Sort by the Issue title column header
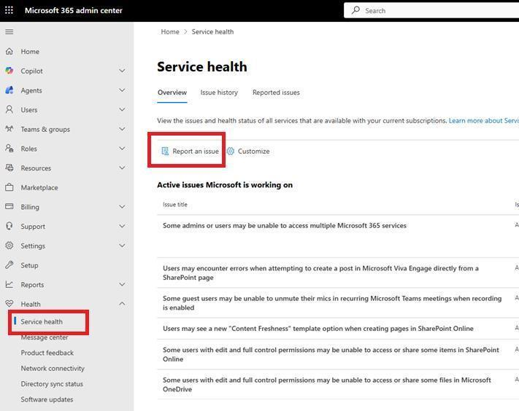The image size is (519, 411). pos(174,205)
